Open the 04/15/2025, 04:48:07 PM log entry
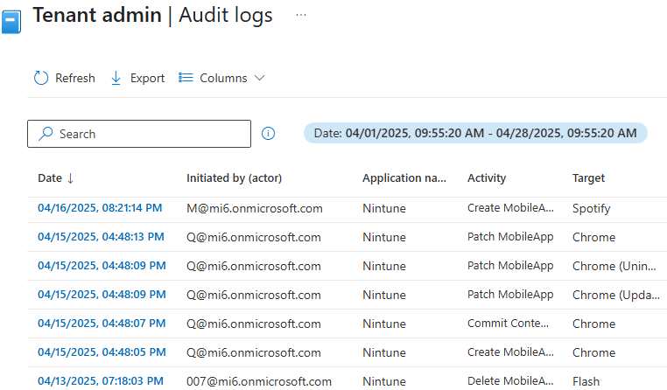 pyautogui.click(x=100, y=324)
